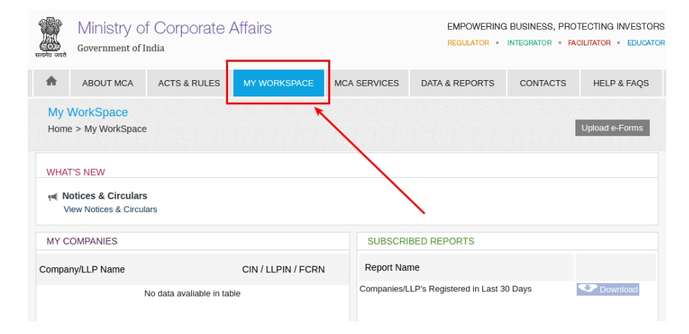The height and width of the screenshot is (334, 689).
Task: Open the MCA SERVICES menu
Action: click(367, 83)
